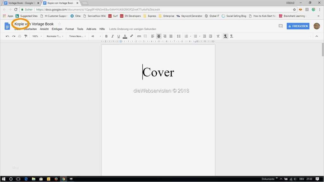Image resolution: width=324 pixels, height=182 pixels.
Task: Open the Tools menu
Action: 80,29
